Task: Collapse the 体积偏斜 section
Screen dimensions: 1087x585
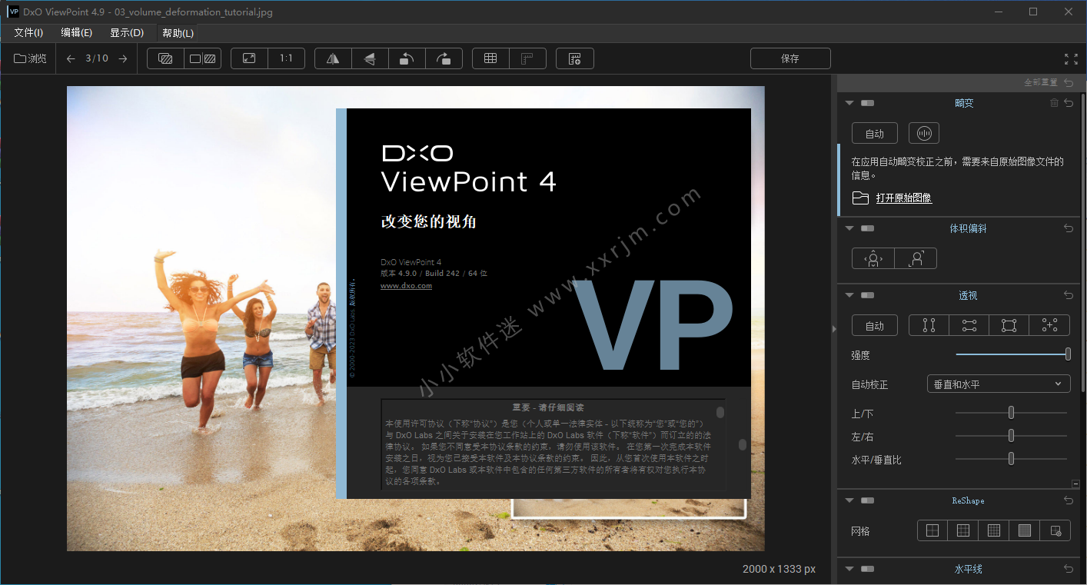Action: coord(849,228)
